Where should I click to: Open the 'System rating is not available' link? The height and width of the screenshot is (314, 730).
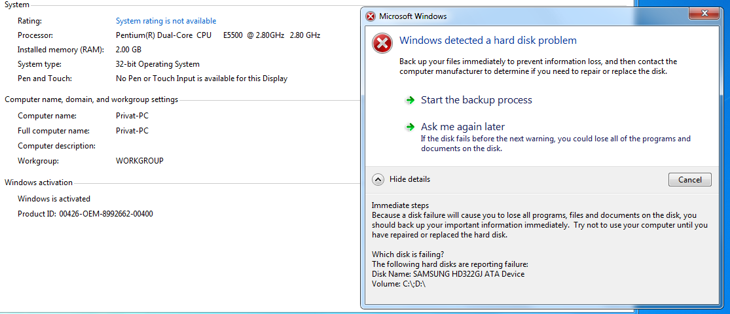pyautogui.click(x=166, y=21)
